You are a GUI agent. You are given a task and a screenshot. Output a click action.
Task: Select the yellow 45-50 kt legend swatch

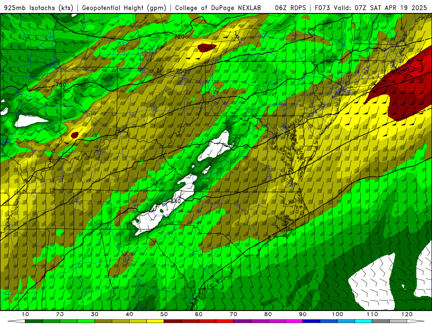coord(155,321)
